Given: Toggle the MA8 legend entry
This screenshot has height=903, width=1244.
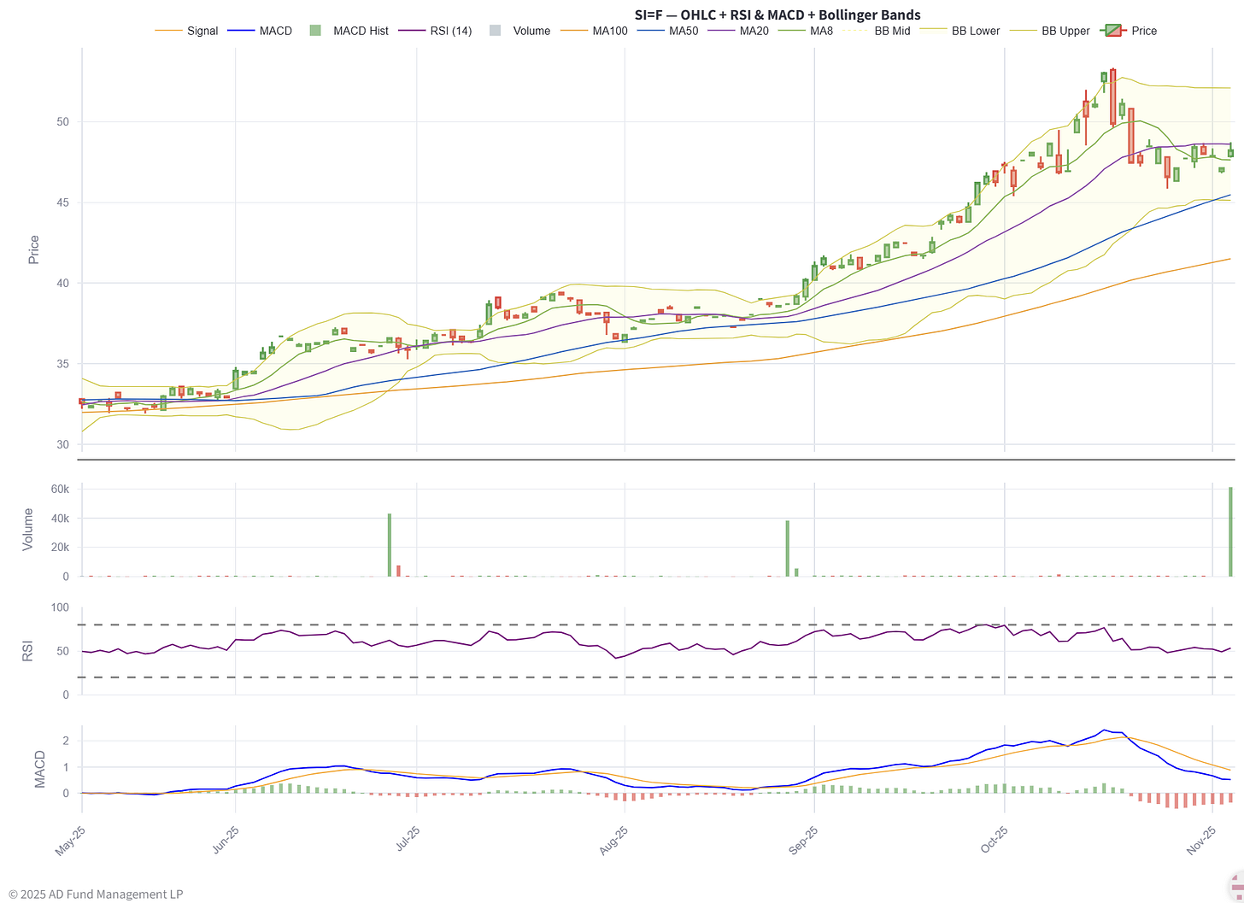Looking at the screenshot, I should [807, 31].
